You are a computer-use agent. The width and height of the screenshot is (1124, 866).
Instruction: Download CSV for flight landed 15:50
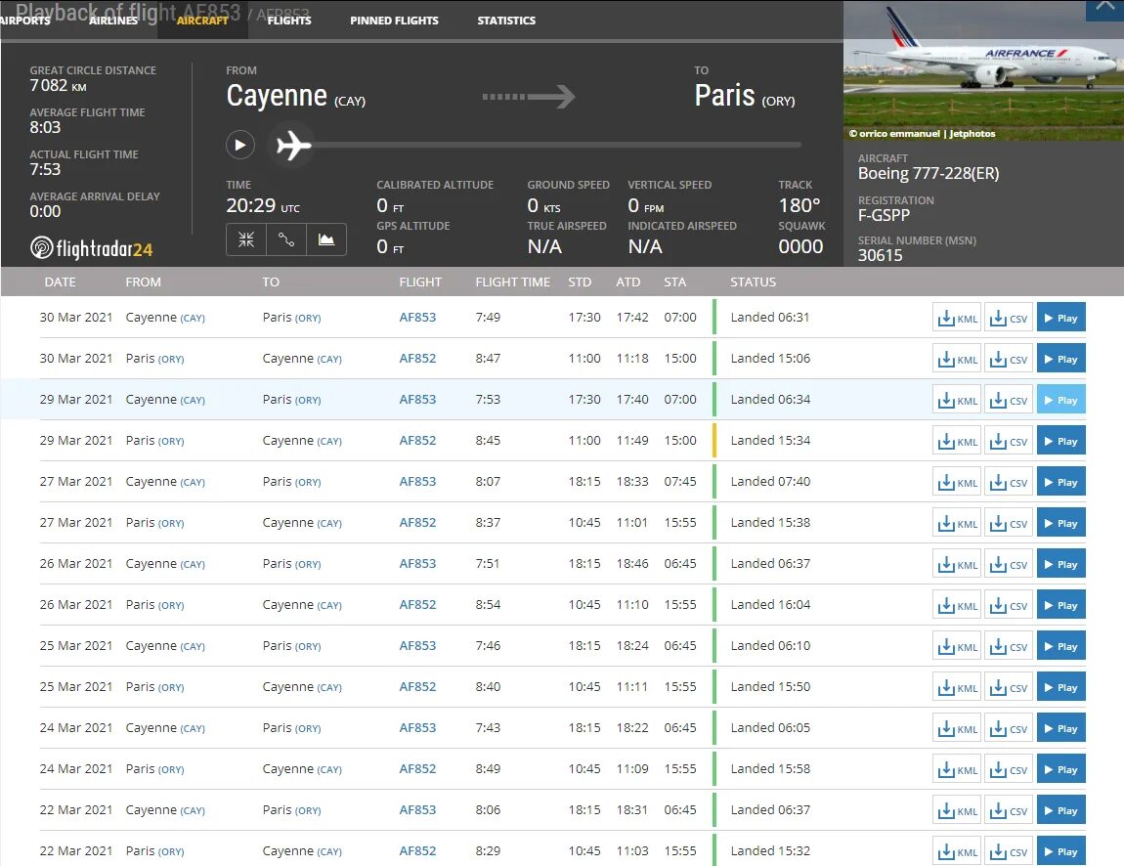(x=1009, y=687)
